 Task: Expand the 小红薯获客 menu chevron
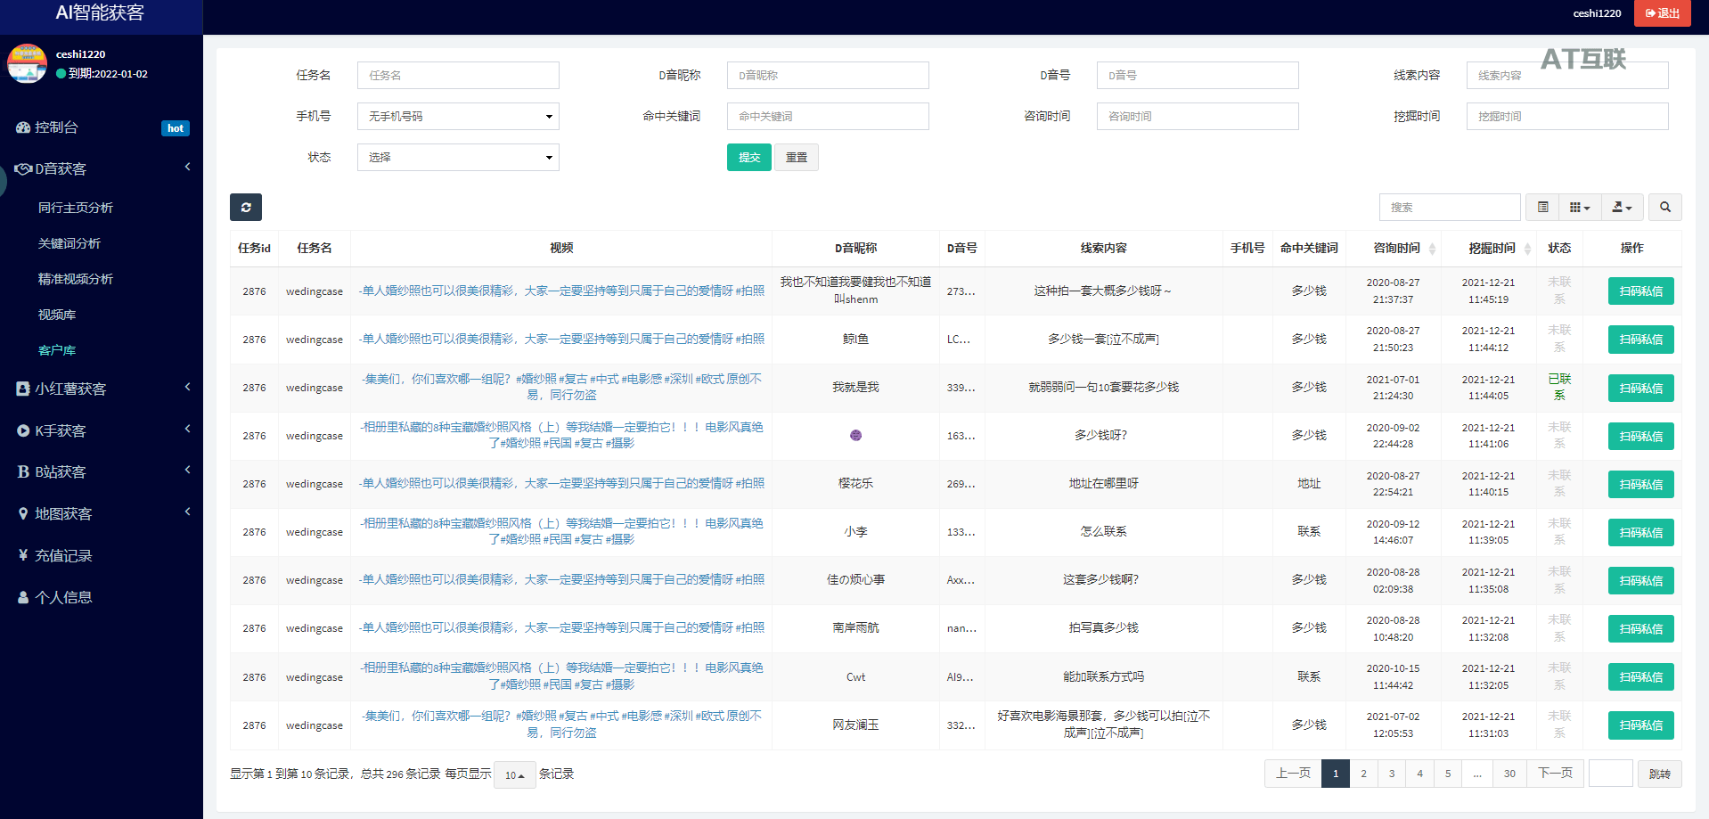(x=187, y=387)
